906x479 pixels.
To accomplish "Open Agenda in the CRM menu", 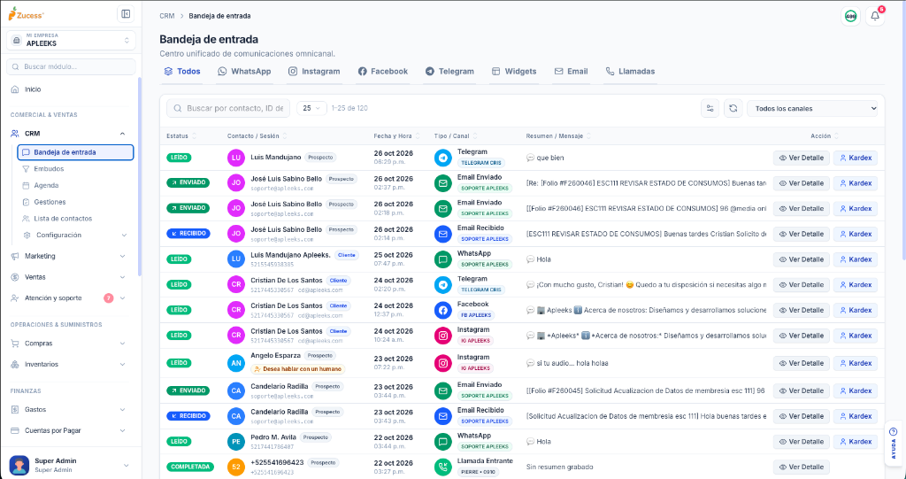I will 46,186.
